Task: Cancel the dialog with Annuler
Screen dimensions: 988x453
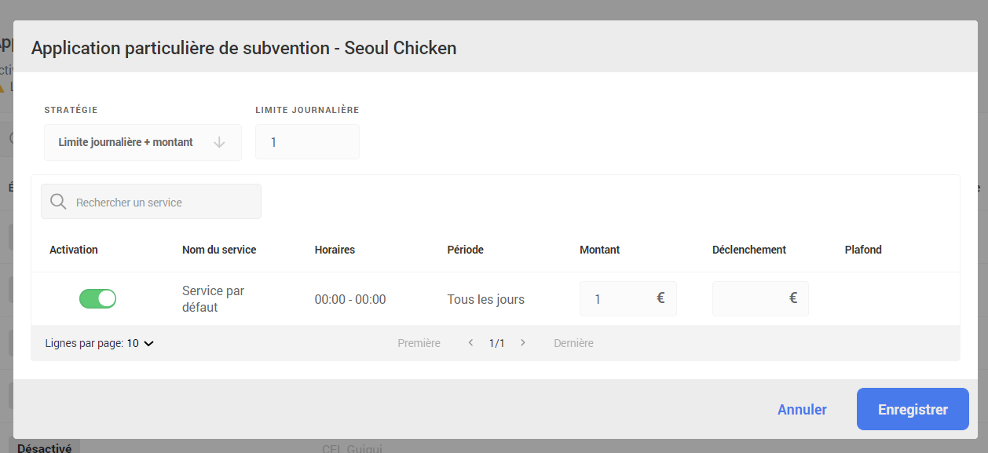Action: (802, 410)
